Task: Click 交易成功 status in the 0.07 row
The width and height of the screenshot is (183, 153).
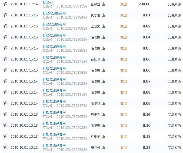Action: (174, 81)
